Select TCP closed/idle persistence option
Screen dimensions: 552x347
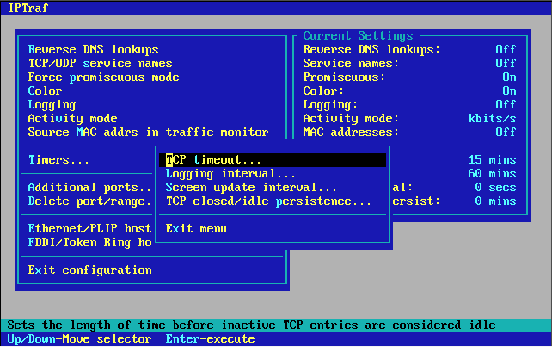[268, 201]
